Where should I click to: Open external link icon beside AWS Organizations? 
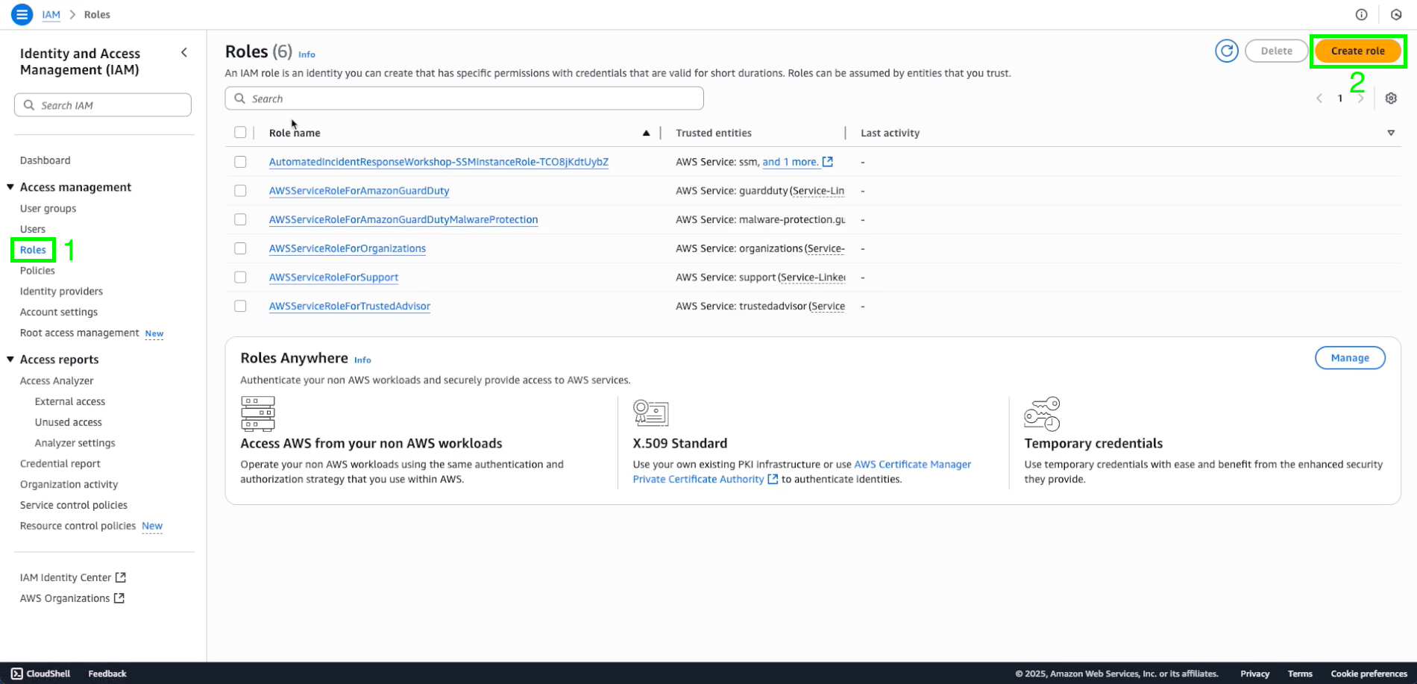click(119, 598)
